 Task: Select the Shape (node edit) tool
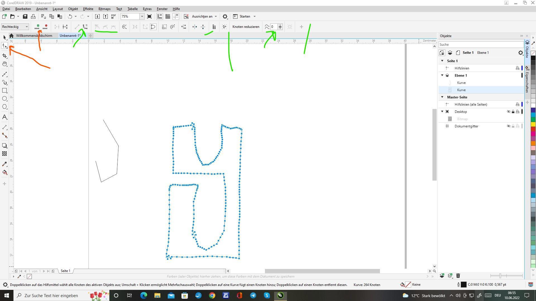4,46
